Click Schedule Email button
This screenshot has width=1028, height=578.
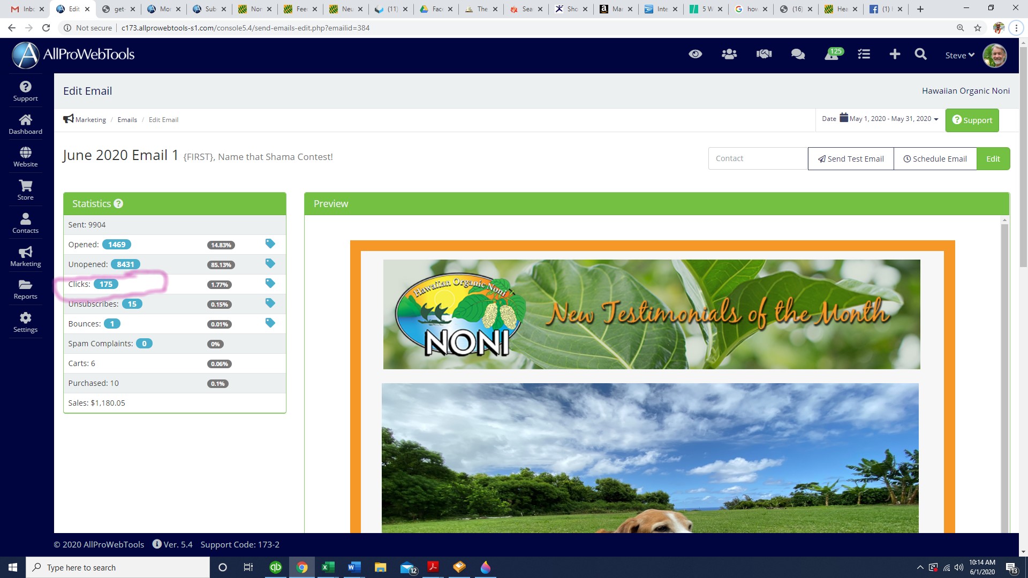pyautogui.click(x=935, y=158)
